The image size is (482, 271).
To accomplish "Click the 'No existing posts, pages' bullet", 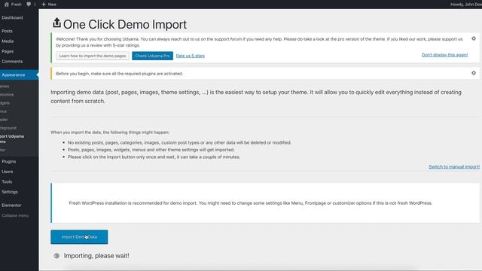I will click(179, 142).
